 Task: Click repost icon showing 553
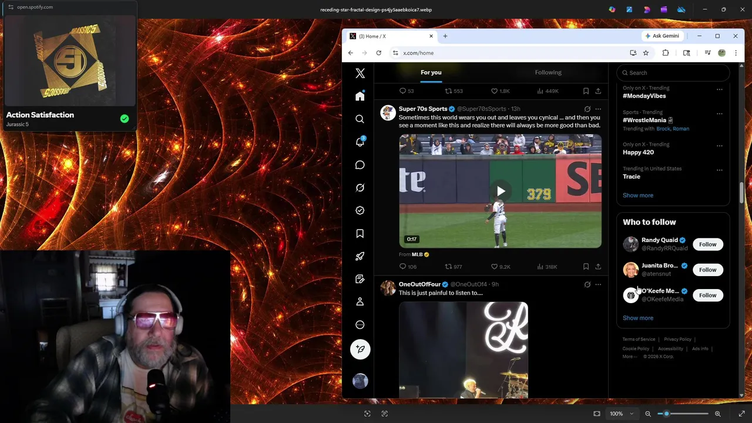tap(454, 91)
